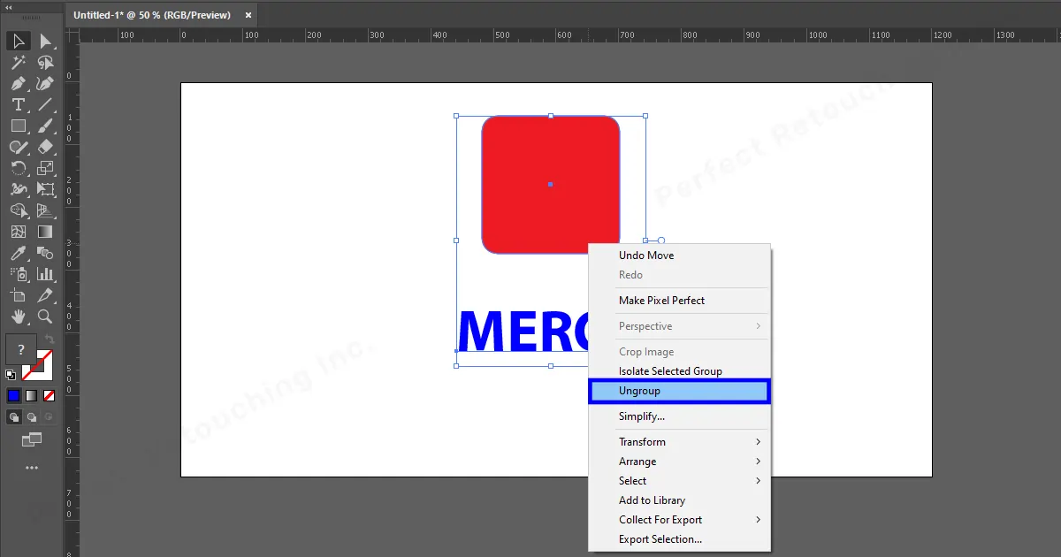Swap the fill and stroke colors

(50, 337)
